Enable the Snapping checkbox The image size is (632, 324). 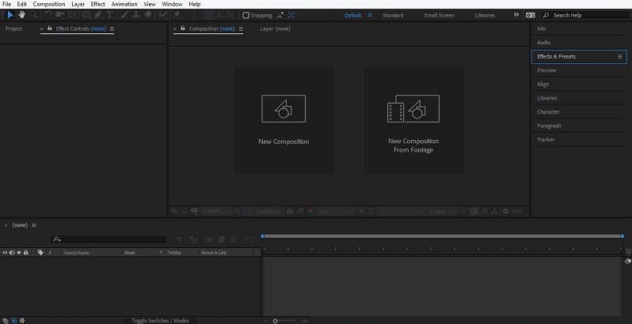tap(246, 15)
